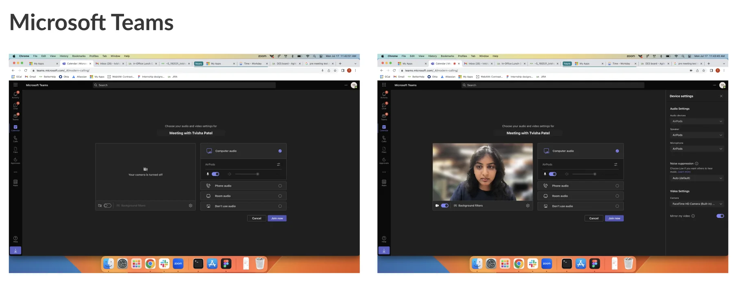Open Background filters in right screenshot
This screenshot has width=740, height=291.
pyautogui.click(x=468, y=206)
